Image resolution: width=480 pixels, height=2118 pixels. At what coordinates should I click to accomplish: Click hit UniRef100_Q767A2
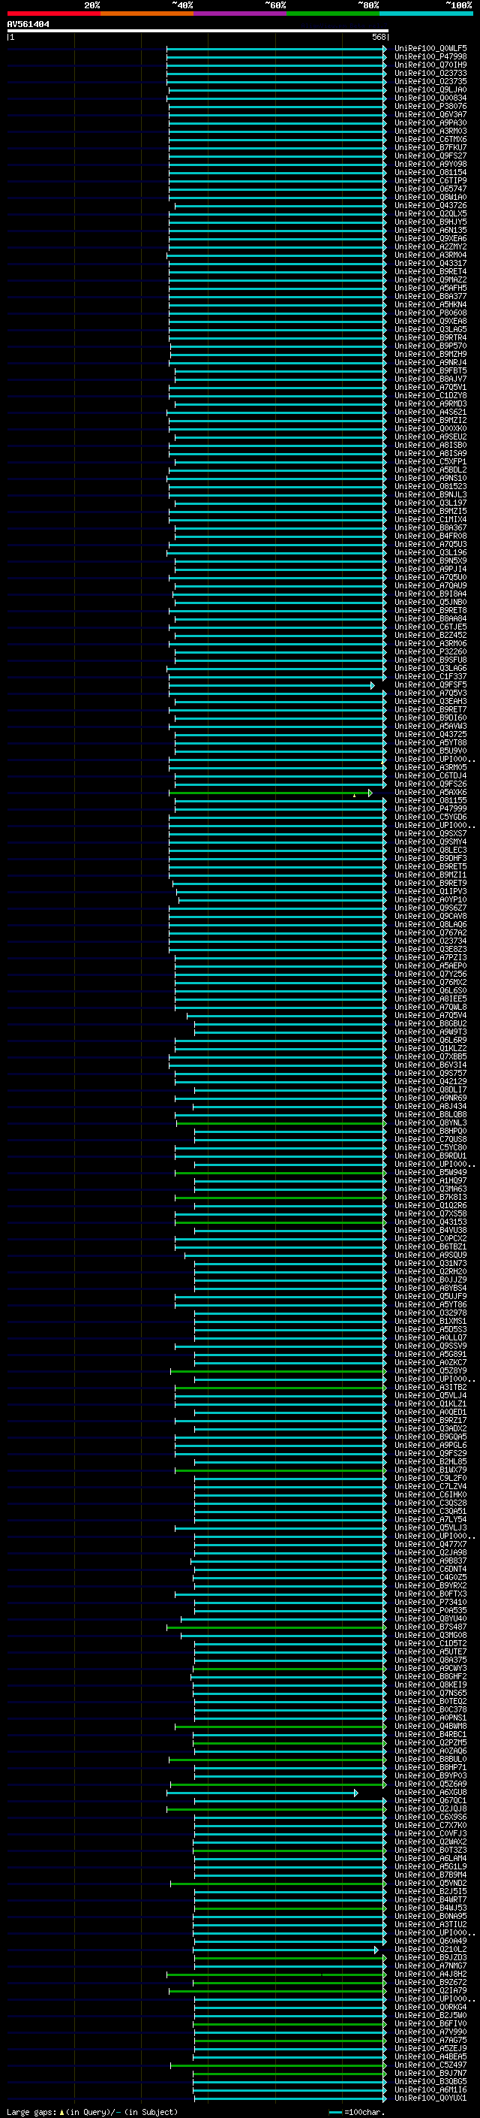(430, 933)
